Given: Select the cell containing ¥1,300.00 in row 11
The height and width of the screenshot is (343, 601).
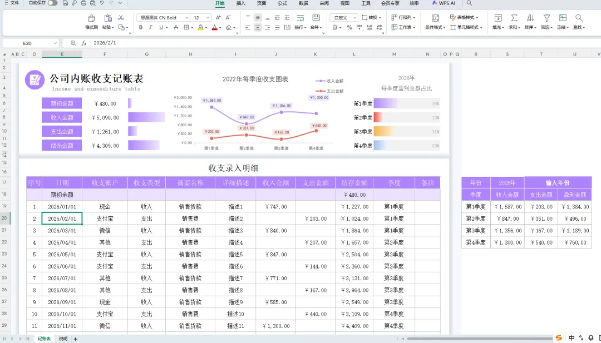Looking at the screenshot, I should coord(275,326).
